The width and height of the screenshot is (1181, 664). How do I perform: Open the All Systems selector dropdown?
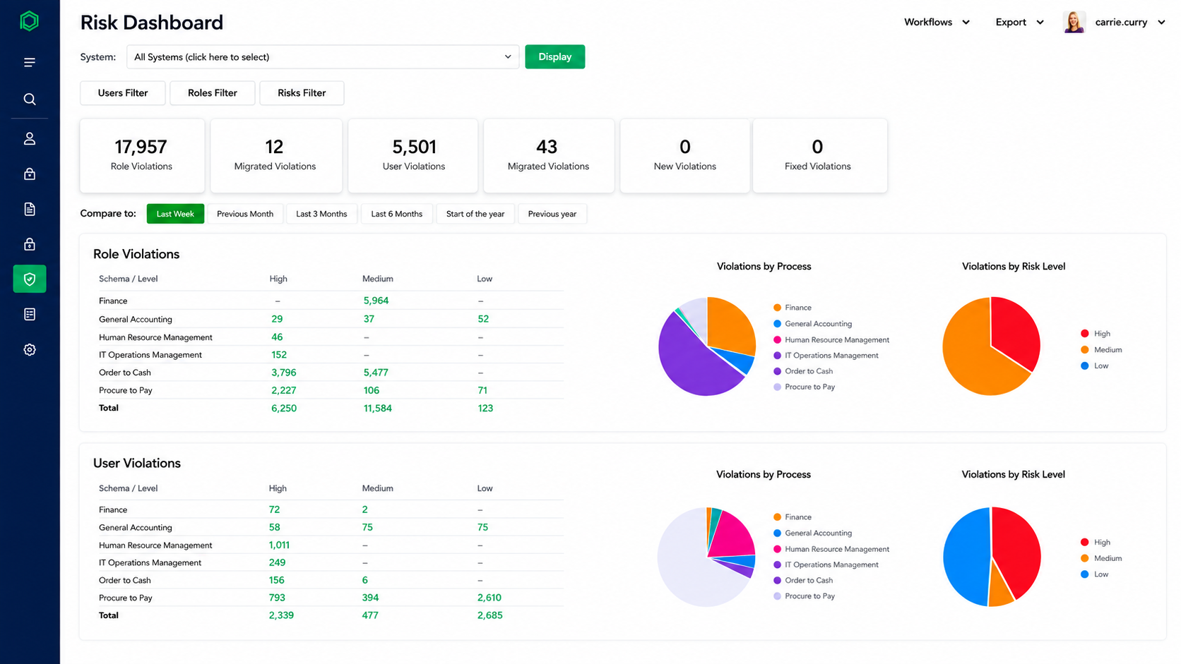(323, 57)
